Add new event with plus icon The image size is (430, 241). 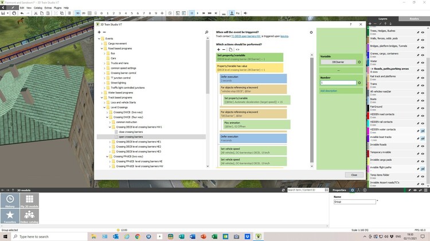coord(99,32)
